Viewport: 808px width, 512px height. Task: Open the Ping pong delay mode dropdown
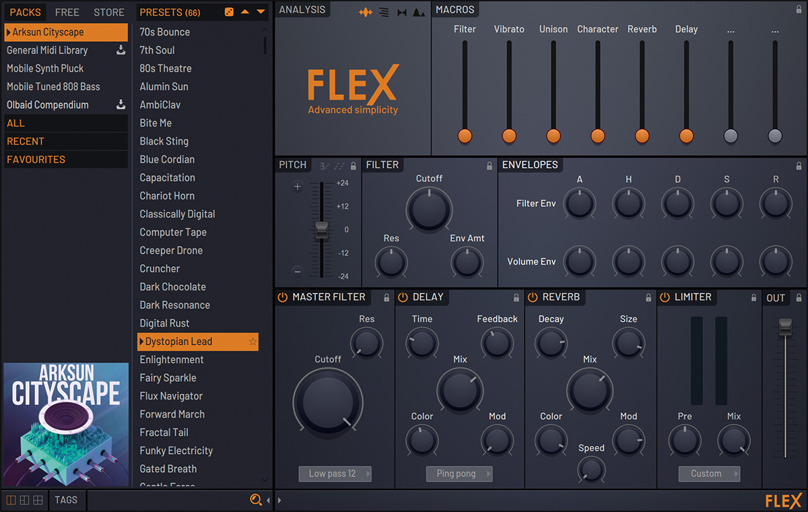459,474
